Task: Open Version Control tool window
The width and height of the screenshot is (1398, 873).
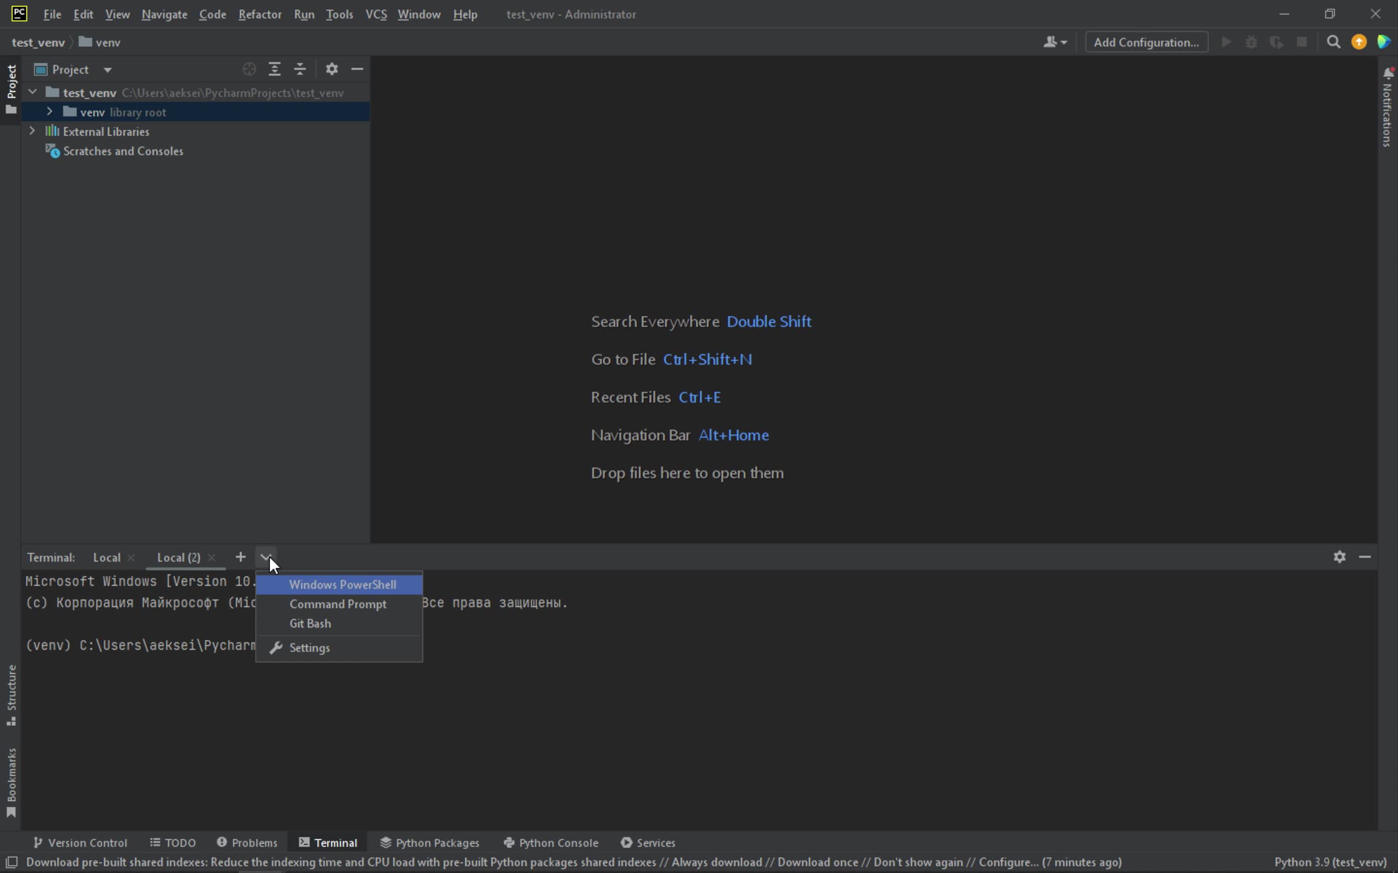Action: point(80,842)
